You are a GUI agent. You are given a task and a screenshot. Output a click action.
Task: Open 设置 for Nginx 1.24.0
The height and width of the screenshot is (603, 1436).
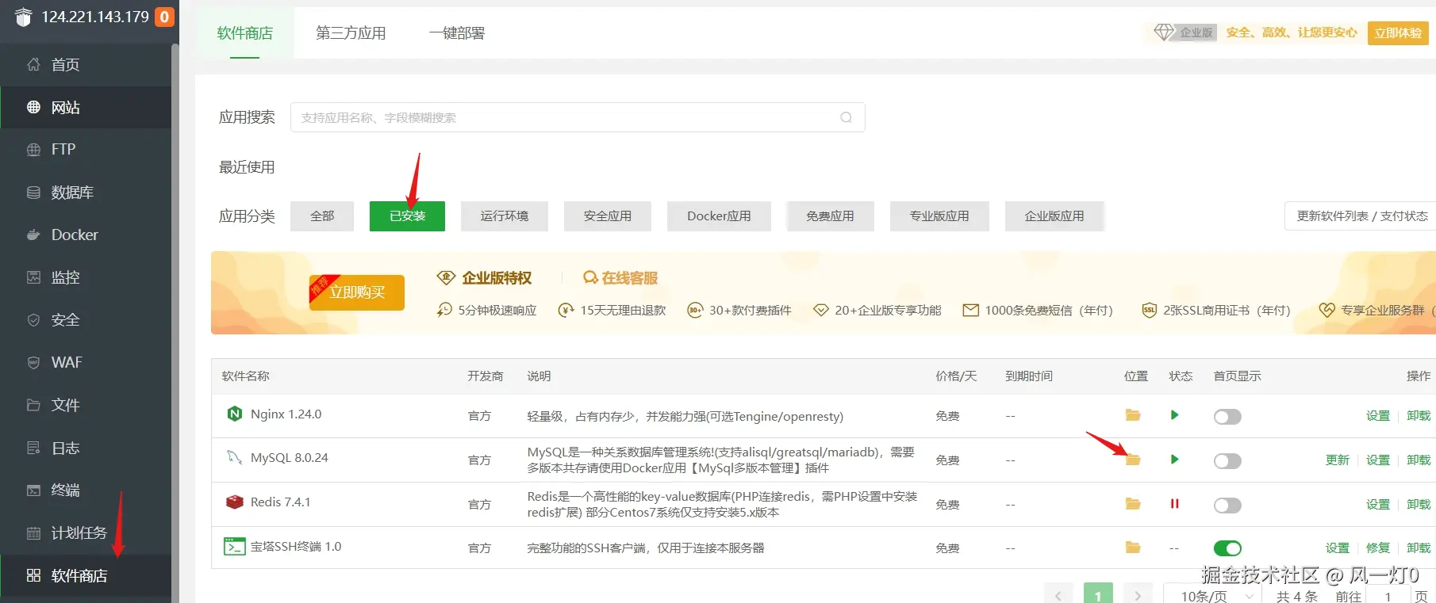[1378, 416]
